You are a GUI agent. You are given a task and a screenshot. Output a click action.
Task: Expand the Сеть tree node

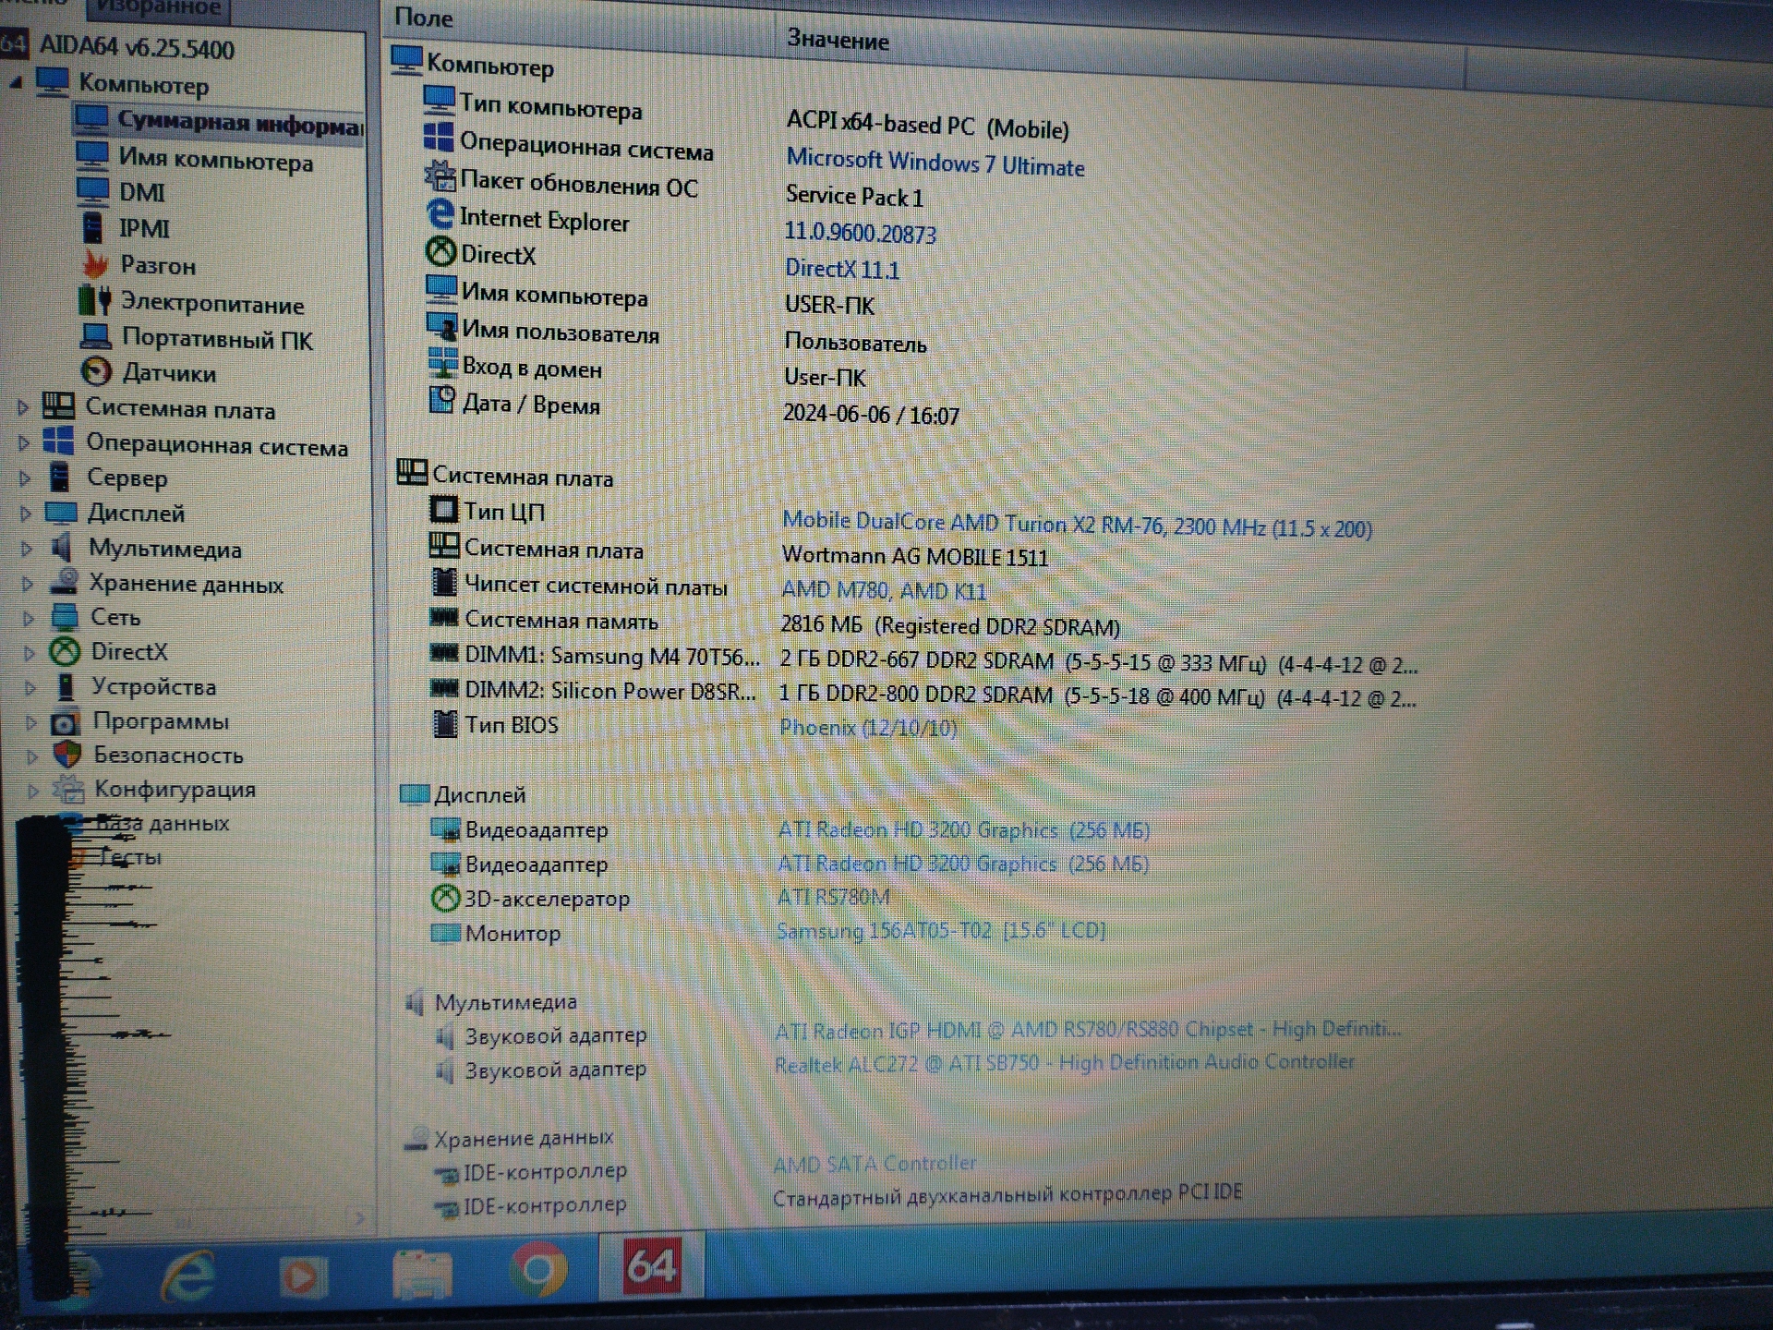coord(29,617)
